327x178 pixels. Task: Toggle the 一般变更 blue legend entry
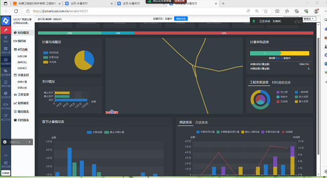(302, 92)
